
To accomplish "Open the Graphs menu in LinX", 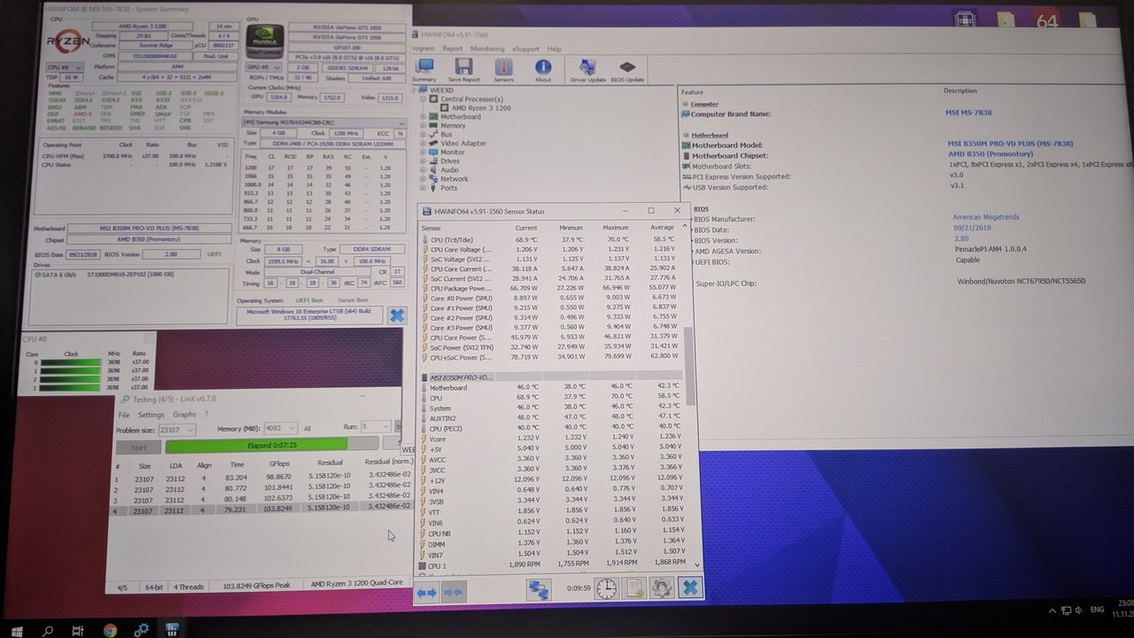I will [x=184, y=415].
